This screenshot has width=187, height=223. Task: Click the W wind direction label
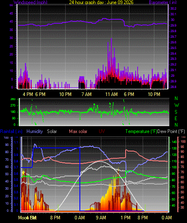tap(177, 105)
